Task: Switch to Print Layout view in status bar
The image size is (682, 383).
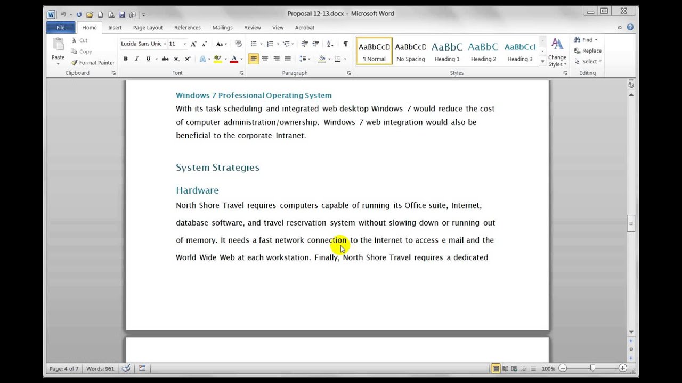Action: pos(496,368)
